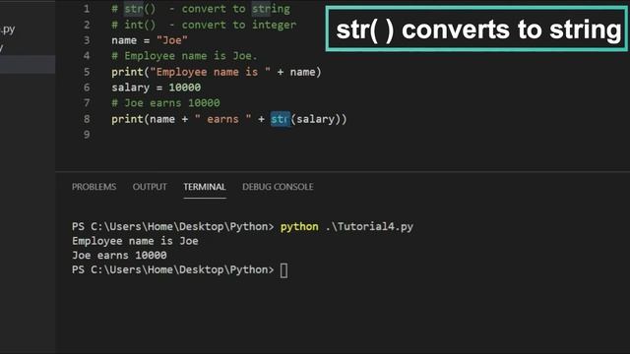Click the salary value 10000 on line 6

pyautogui.click(x=184, y=88)
